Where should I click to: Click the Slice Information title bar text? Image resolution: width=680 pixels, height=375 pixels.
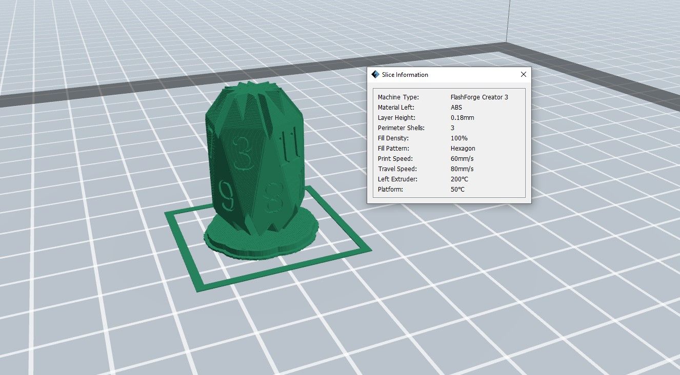point(405,75)
